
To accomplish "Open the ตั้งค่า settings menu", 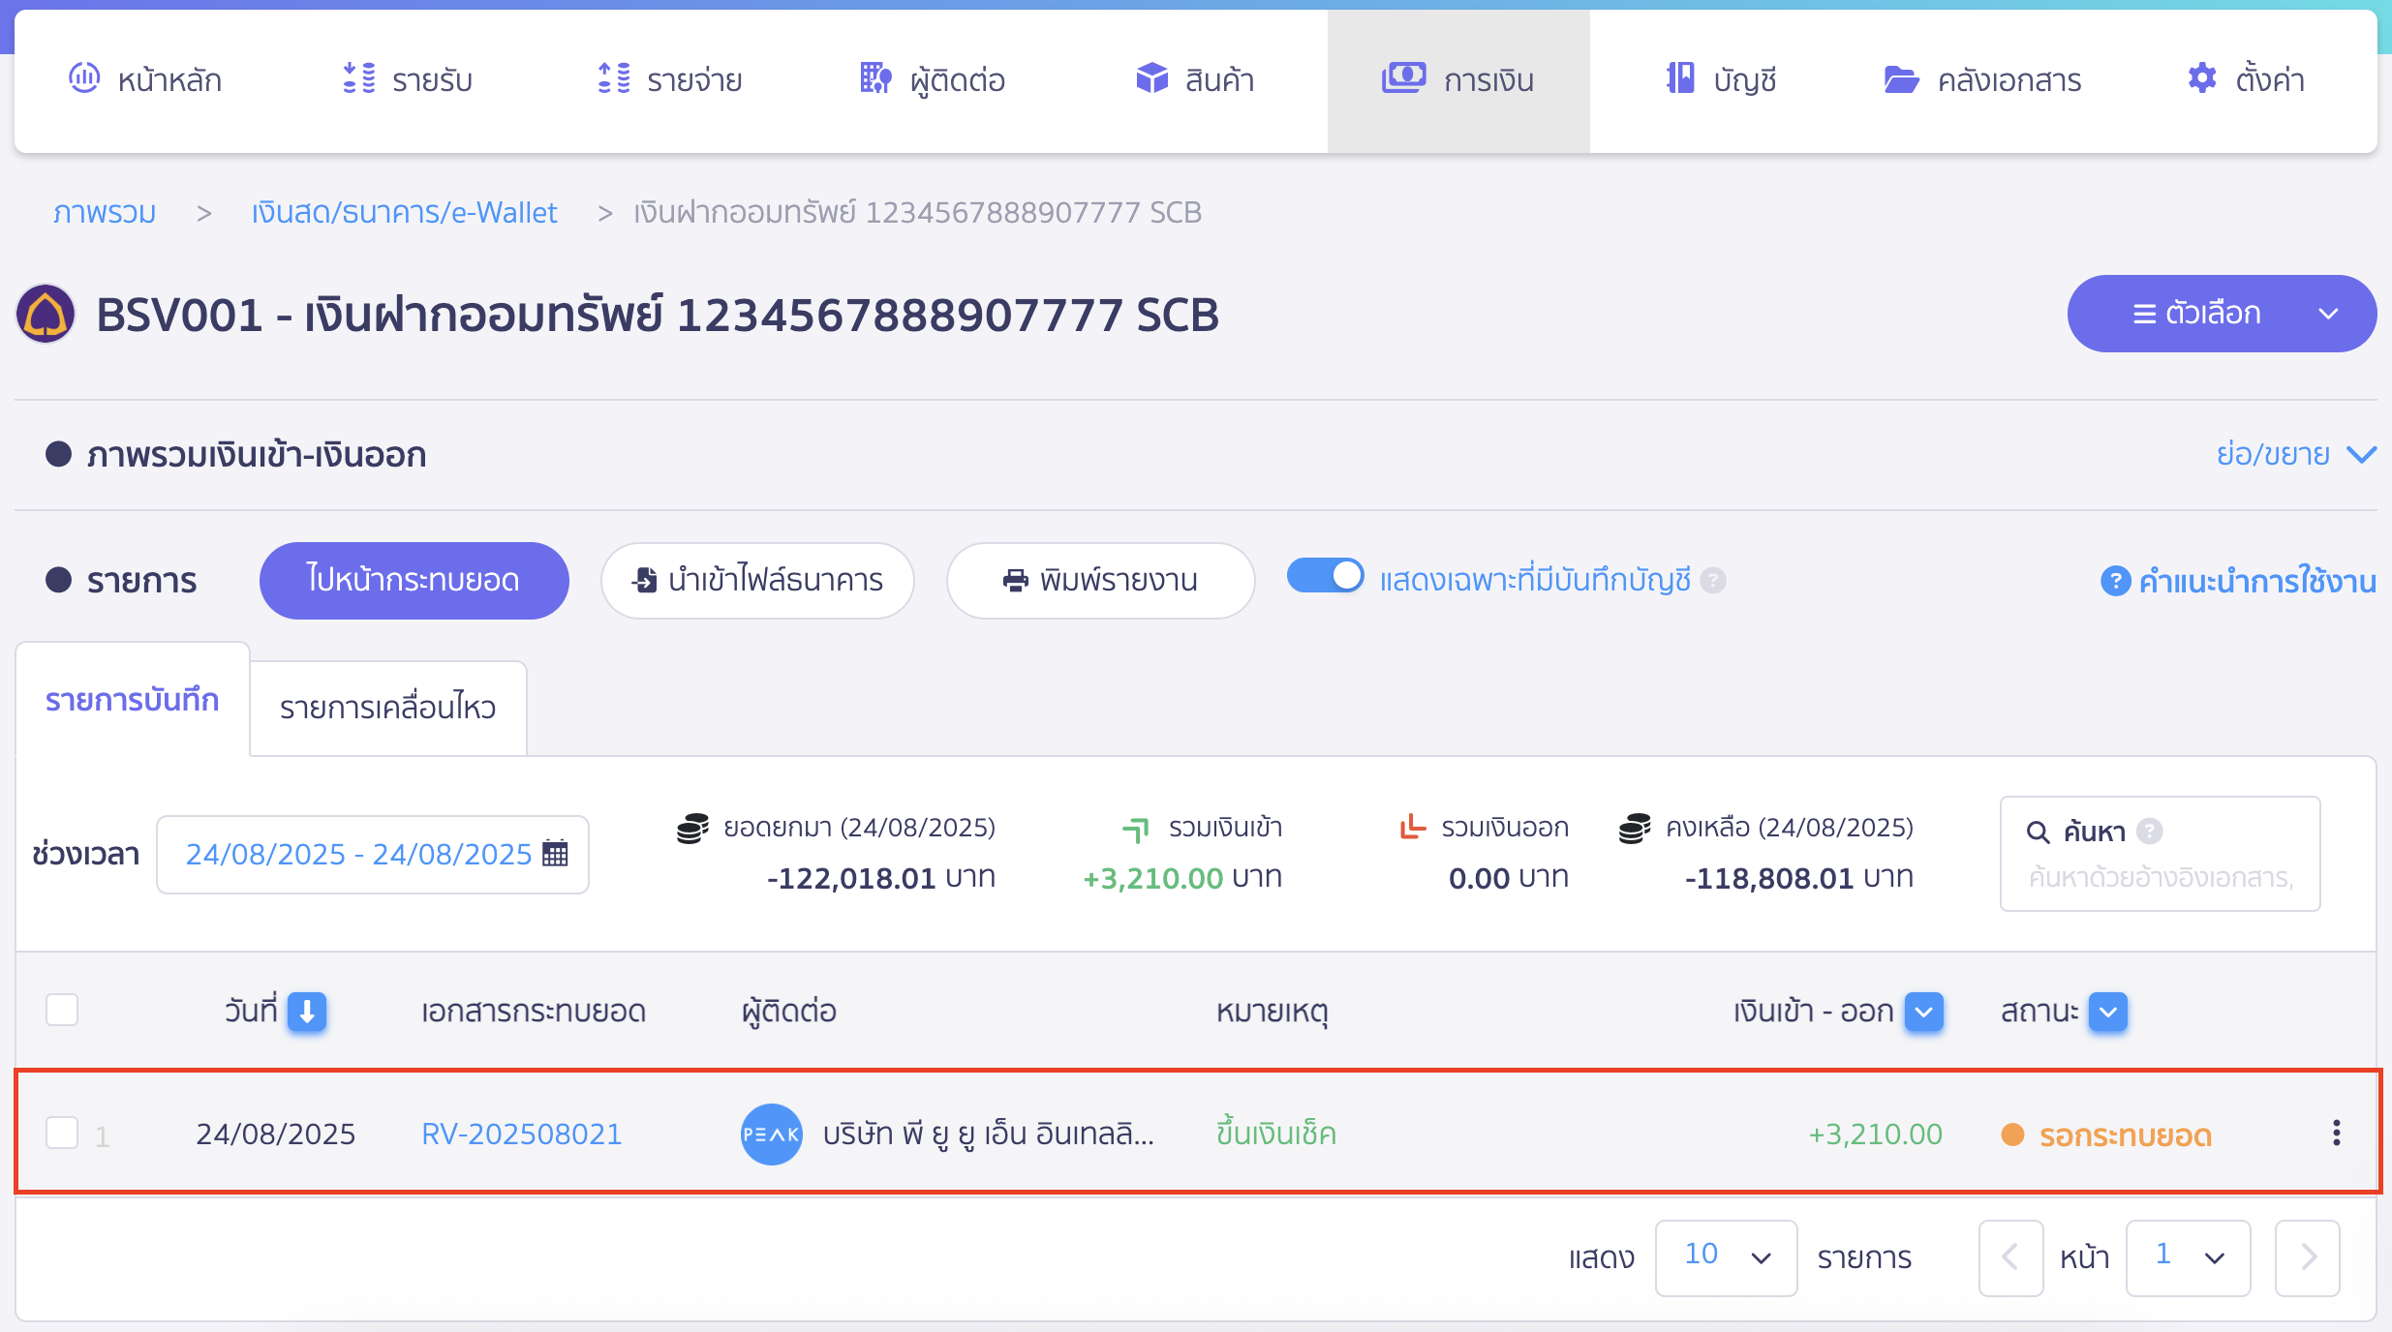I will pos(2246,79).
